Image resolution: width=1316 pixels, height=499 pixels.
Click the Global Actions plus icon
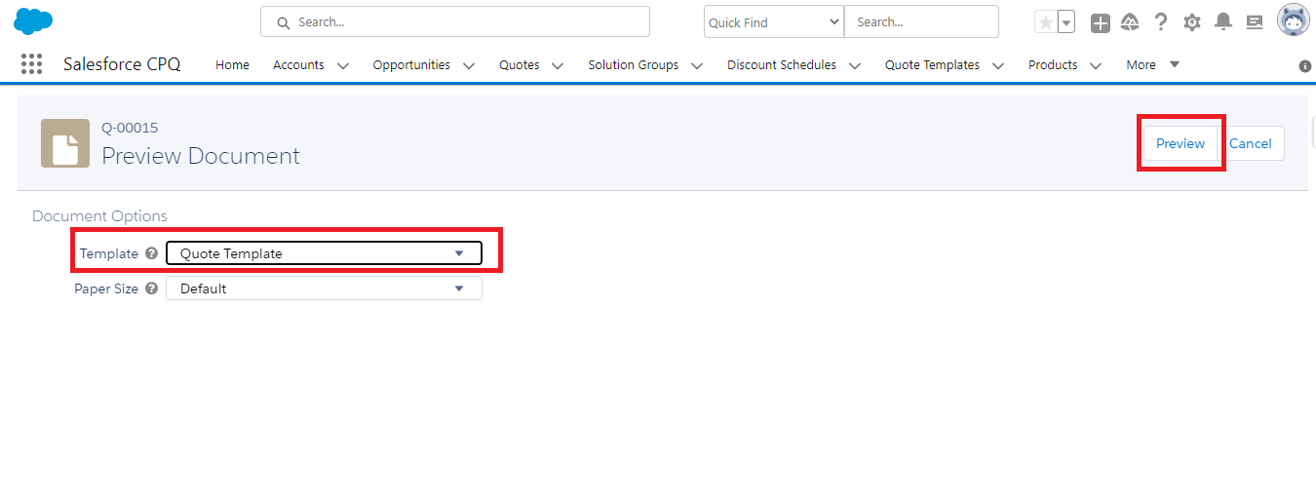pos(1101,23)
